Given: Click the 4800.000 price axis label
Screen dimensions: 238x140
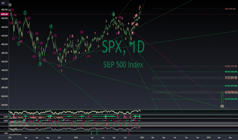Looking at the screenshot, I should [4, 10].
